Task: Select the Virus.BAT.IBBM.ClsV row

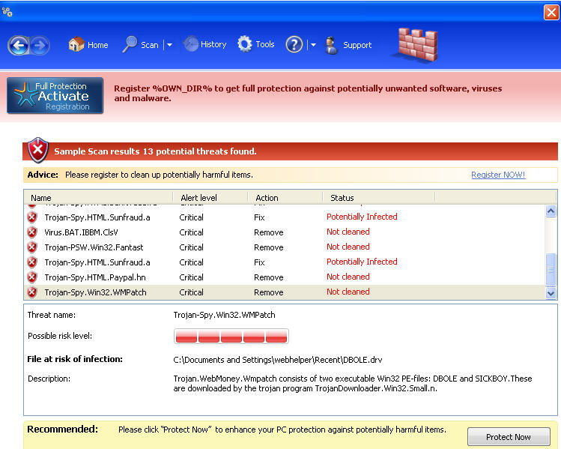Action: [x=285, y=232]
